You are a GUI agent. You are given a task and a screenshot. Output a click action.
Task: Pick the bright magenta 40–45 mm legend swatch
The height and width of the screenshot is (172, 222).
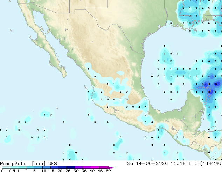[x=95, y=167]
